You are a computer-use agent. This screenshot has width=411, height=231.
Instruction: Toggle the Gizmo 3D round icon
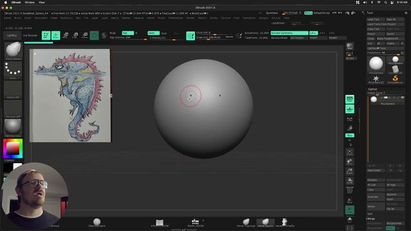coord(94,35)
